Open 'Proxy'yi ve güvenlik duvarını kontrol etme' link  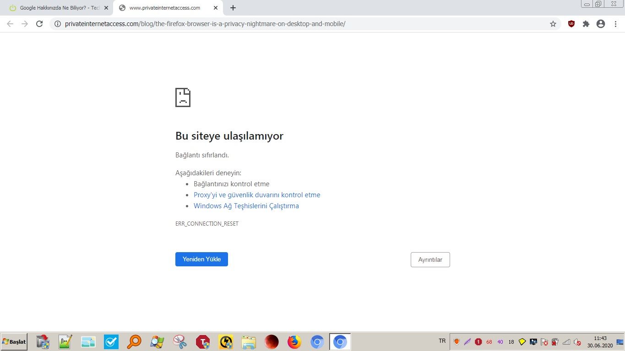click(x=257, y=195)
